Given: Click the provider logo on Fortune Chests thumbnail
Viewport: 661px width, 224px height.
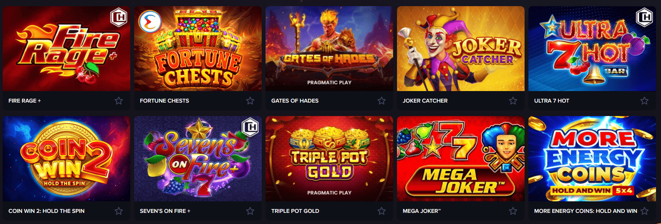Looking at the screenshot, I should point(150,22).
